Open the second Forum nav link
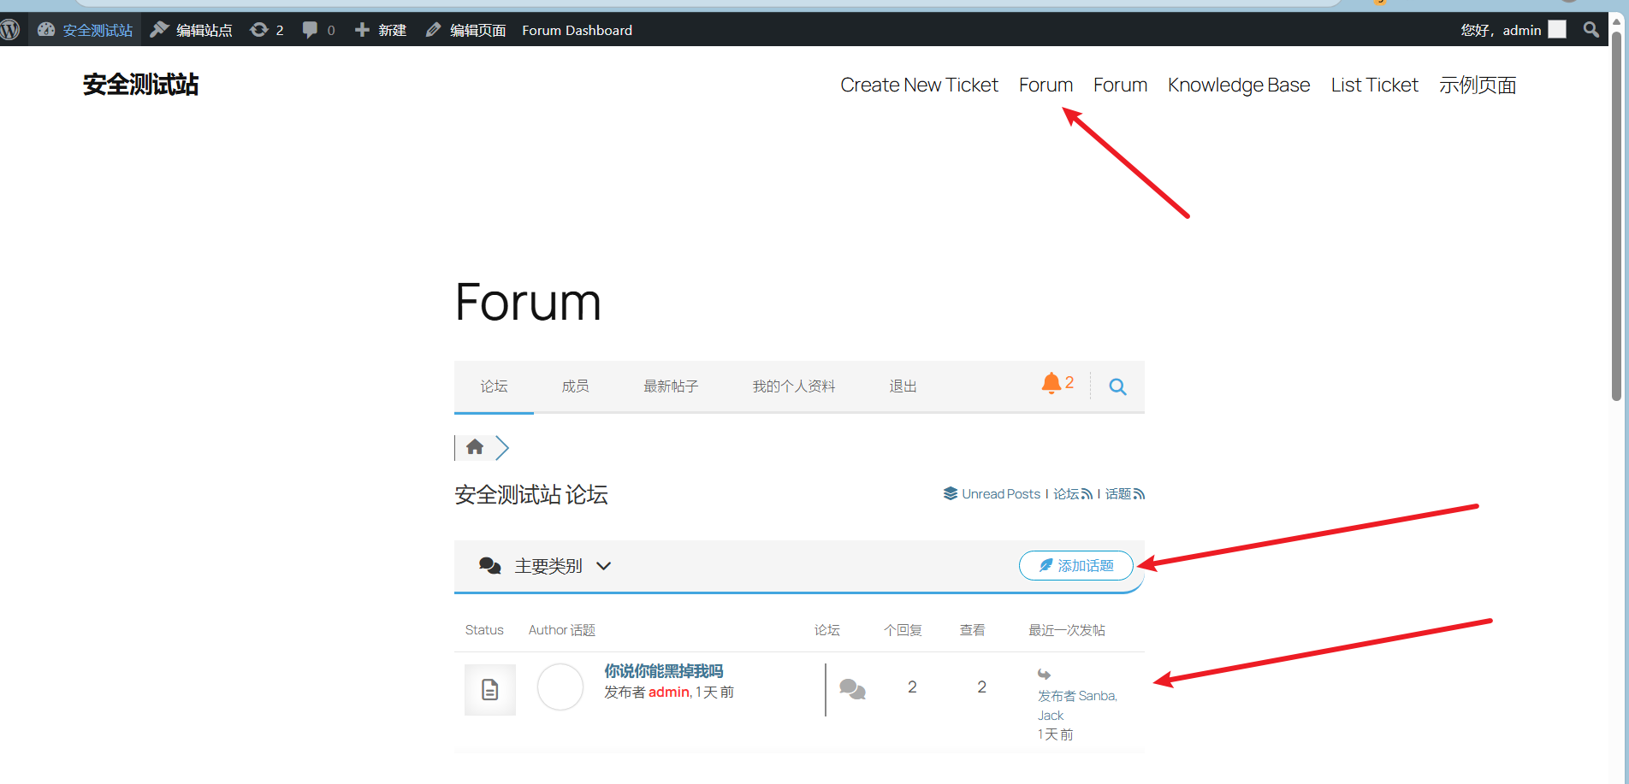 point(1120,85)
